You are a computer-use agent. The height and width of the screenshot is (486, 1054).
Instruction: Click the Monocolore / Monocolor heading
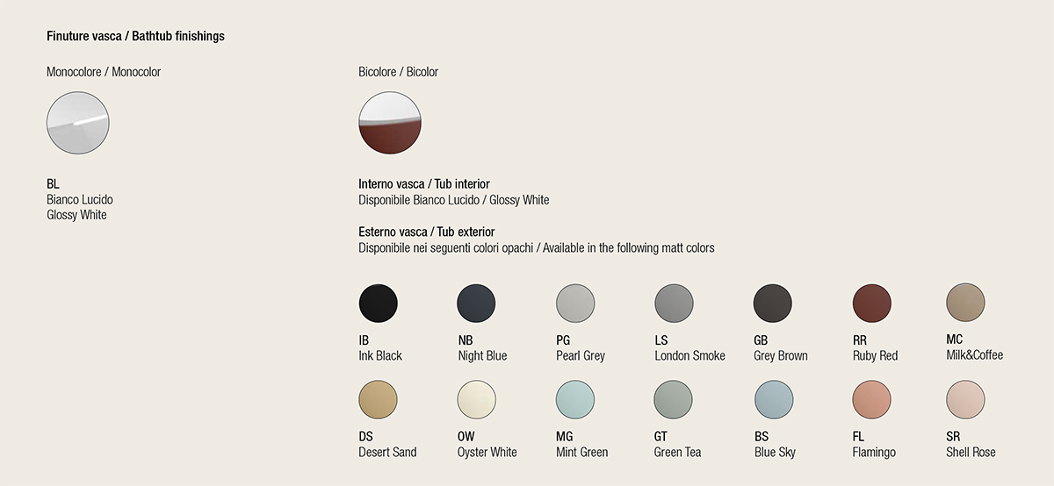[x=104, y=72]
